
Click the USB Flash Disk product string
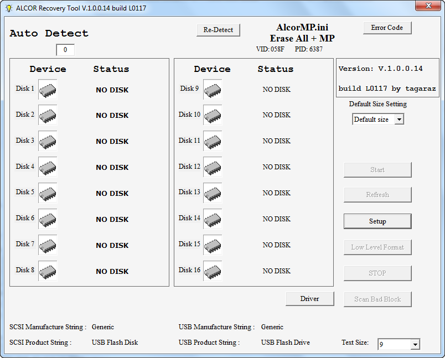(x=115, y=343)
